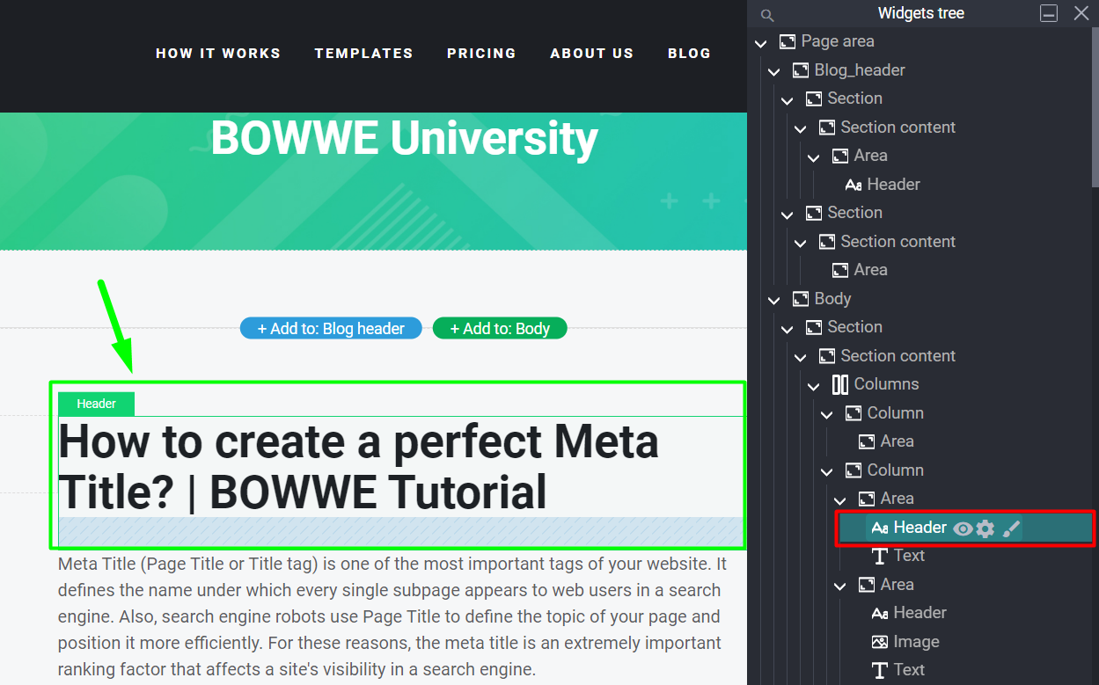Click the Image widget icon in tree

click(x=879, y=642)
